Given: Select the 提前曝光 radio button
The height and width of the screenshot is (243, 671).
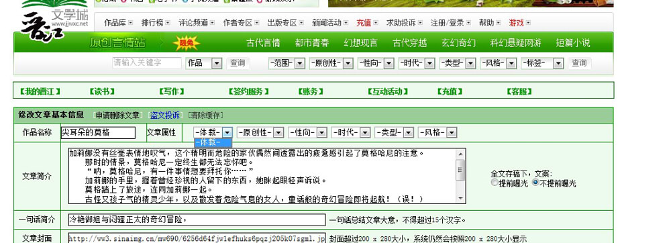Looking at the screenshot, I should [495, 183].
